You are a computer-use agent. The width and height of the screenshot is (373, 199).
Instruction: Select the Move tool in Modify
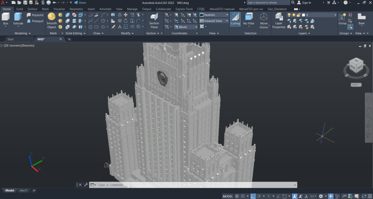[126, 15]
